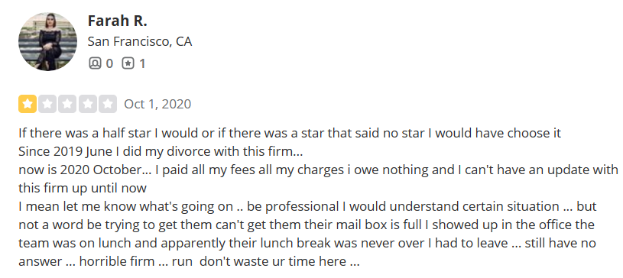This screenshot has height=278, width=623.
Task: Click the review count number 1
Action: tap(142, 63)
